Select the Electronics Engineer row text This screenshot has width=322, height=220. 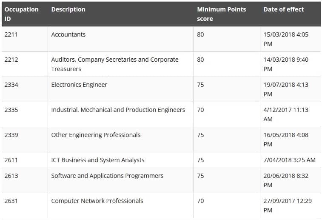pos(79,85)
